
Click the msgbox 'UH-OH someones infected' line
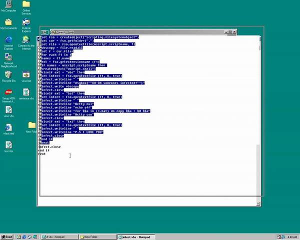tap(93, 83)
